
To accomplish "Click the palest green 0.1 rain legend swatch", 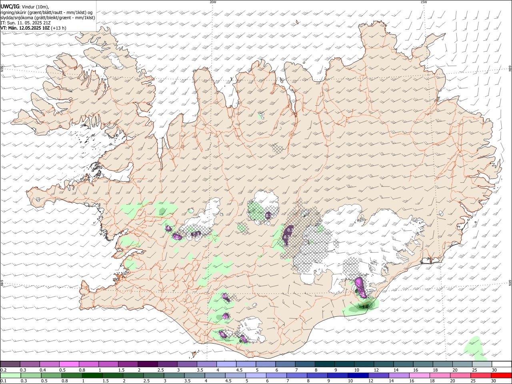I will pos(10,376).
